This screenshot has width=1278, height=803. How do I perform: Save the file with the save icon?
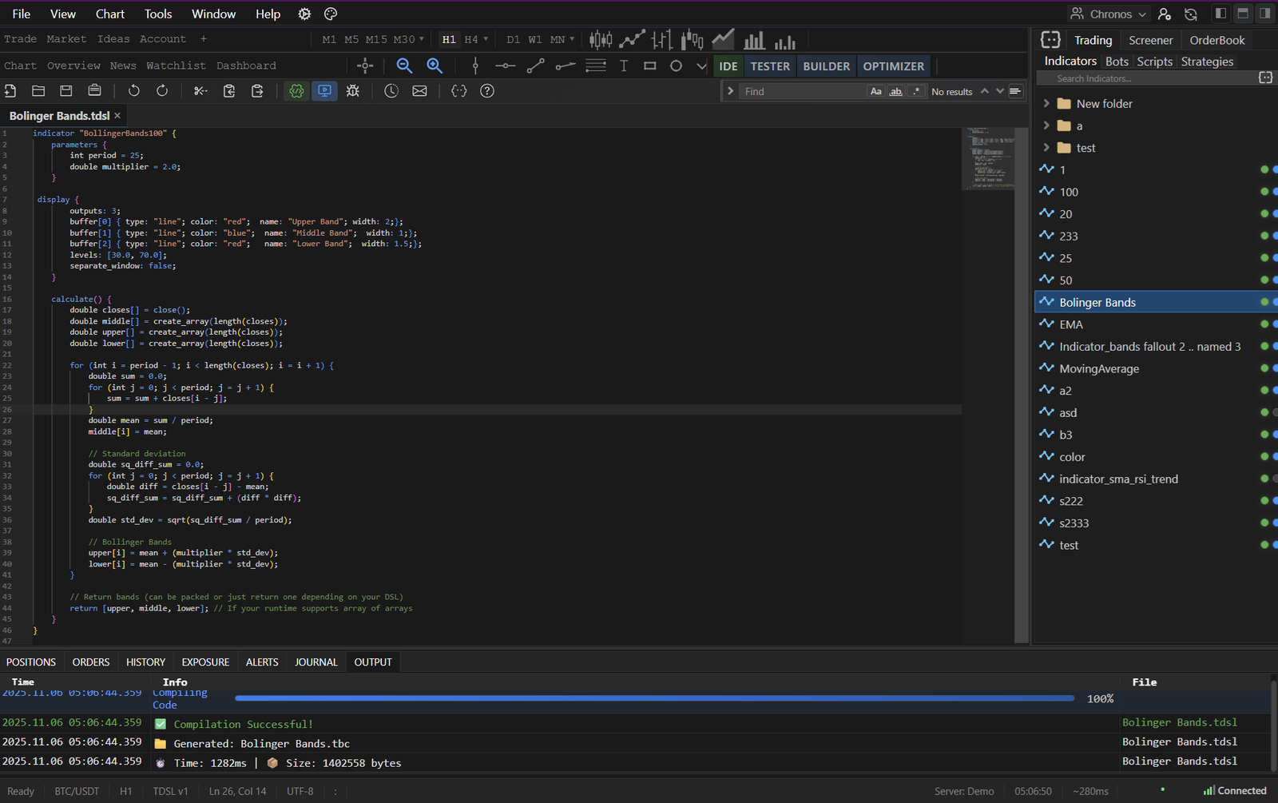[x=66, y=90]
